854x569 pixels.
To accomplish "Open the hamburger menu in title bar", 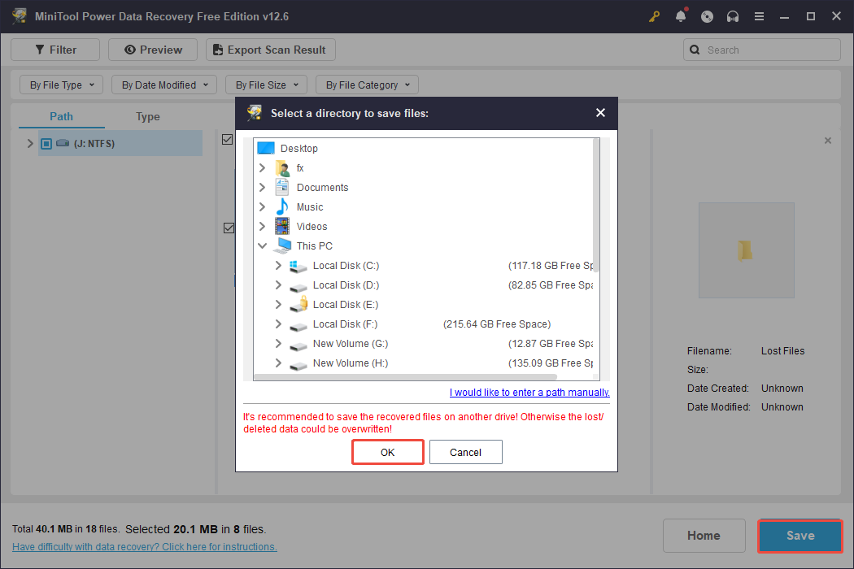I will pyautogui.click(x=759, y=16).
